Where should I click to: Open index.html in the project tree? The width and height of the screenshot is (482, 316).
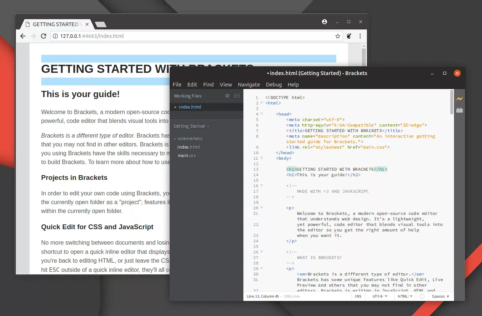(188, 147)
